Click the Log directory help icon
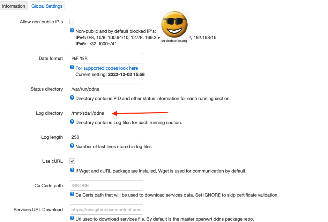 (x=72, y=122)
